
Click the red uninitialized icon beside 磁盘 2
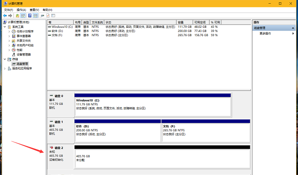coord(51,148)
